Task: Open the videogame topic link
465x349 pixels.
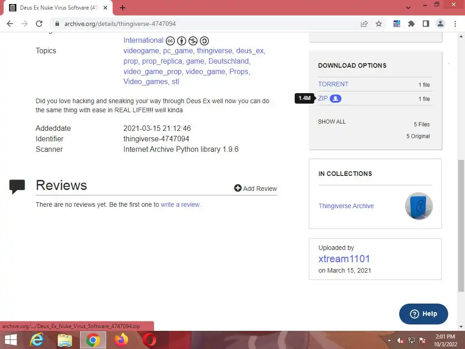Action: click(x=141, y=51)
